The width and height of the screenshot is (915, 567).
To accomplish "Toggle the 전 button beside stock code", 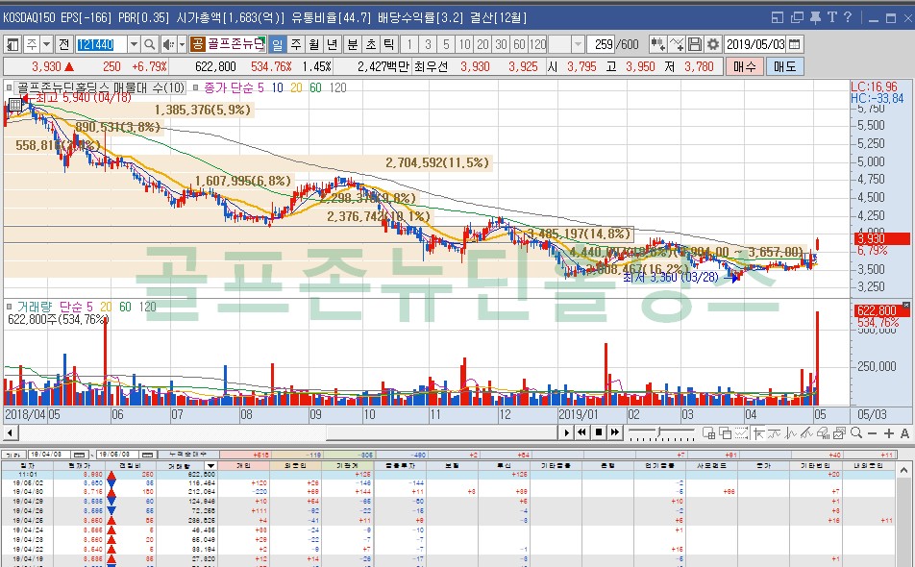I will [x=63, y=44].
